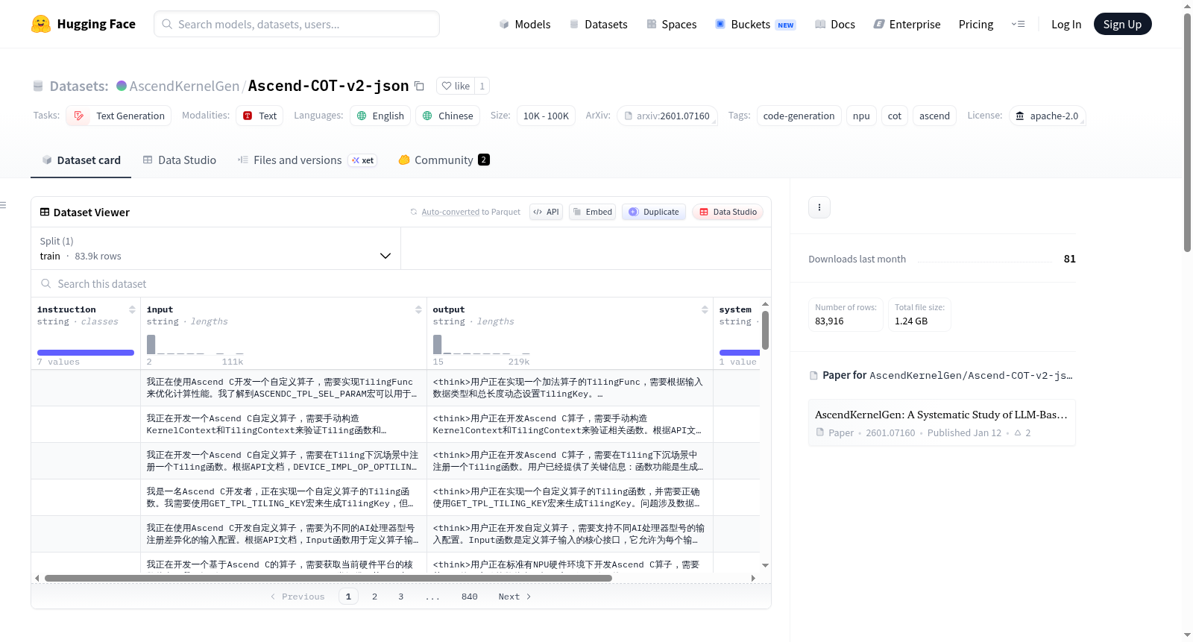1193x642 pixels.
Task: Click the Log In link
Action: click(x=1066, y=24)
